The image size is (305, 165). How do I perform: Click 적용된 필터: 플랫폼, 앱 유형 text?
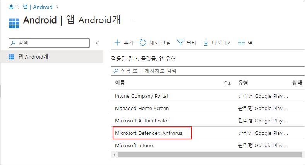(143, 59)
